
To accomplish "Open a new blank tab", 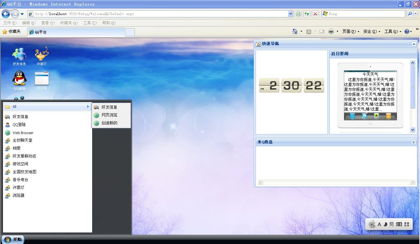I will coord(130,32).
